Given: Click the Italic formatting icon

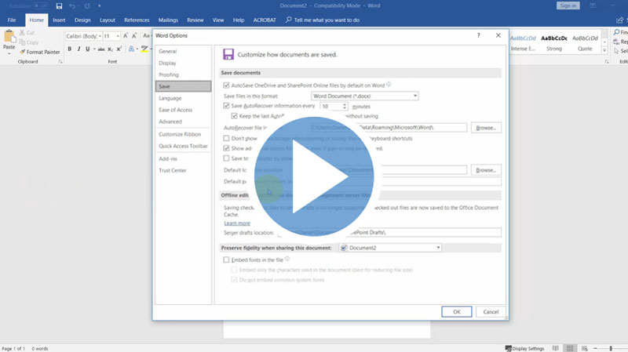Looking at the screenshot, I should 79,49.
